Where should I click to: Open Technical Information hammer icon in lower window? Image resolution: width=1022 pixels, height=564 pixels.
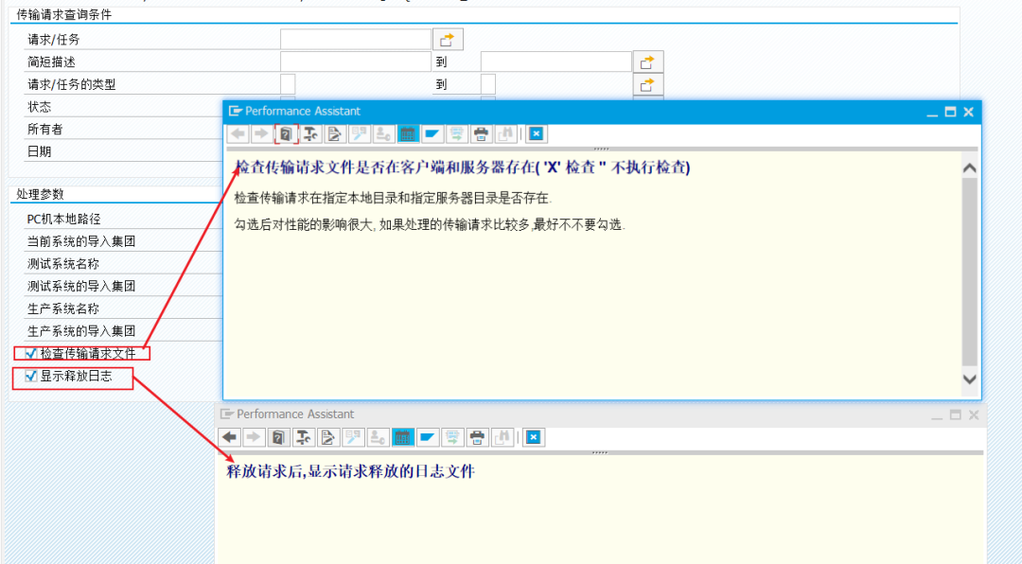pyautogui.click(x=303, y=437)
